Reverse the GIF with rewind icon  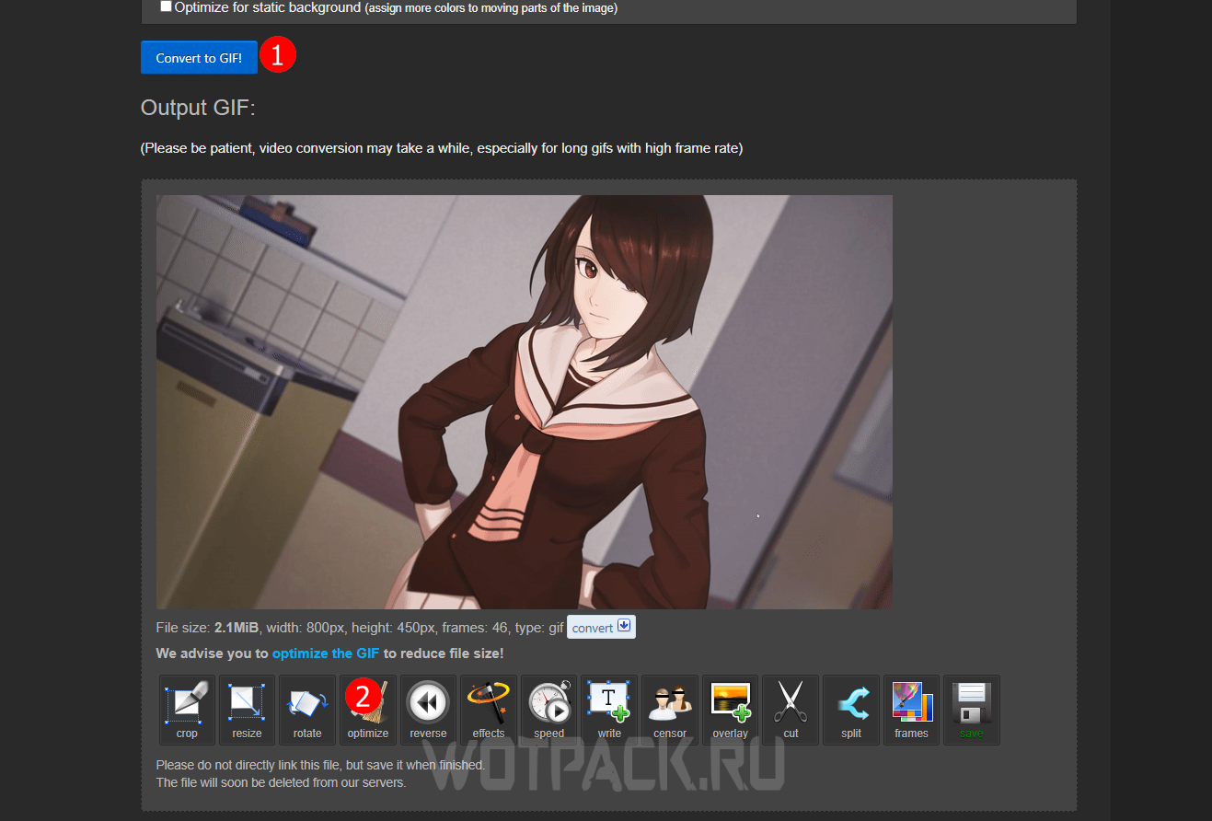pos(428,709)
